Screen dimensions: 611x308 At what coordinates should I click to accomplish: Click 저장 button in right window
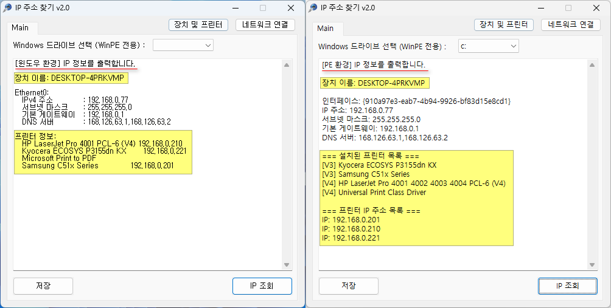click(x=349, y=286)
